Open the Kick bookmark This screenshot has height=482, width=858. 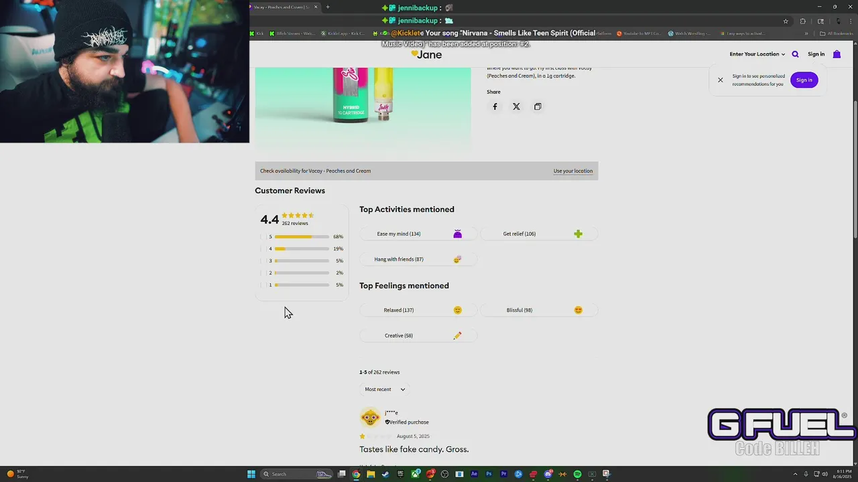pyautogui.click(x=257, y=33)
